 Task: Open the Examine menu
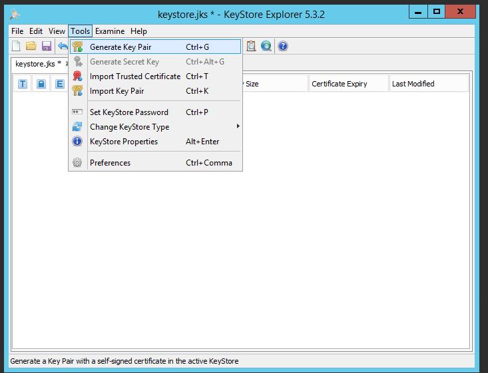(110, 31)
